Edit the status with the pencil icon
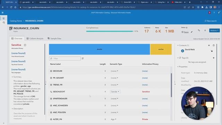Viewport: 222px width, 125px height. [x=191, y=32]
